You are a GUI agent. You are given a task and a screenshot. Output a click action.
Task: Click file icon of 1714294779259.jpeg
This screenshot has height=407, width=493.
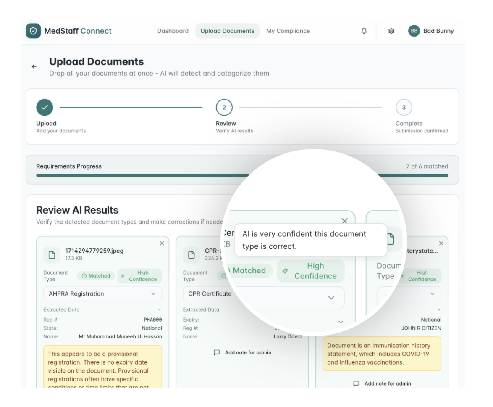52,255
